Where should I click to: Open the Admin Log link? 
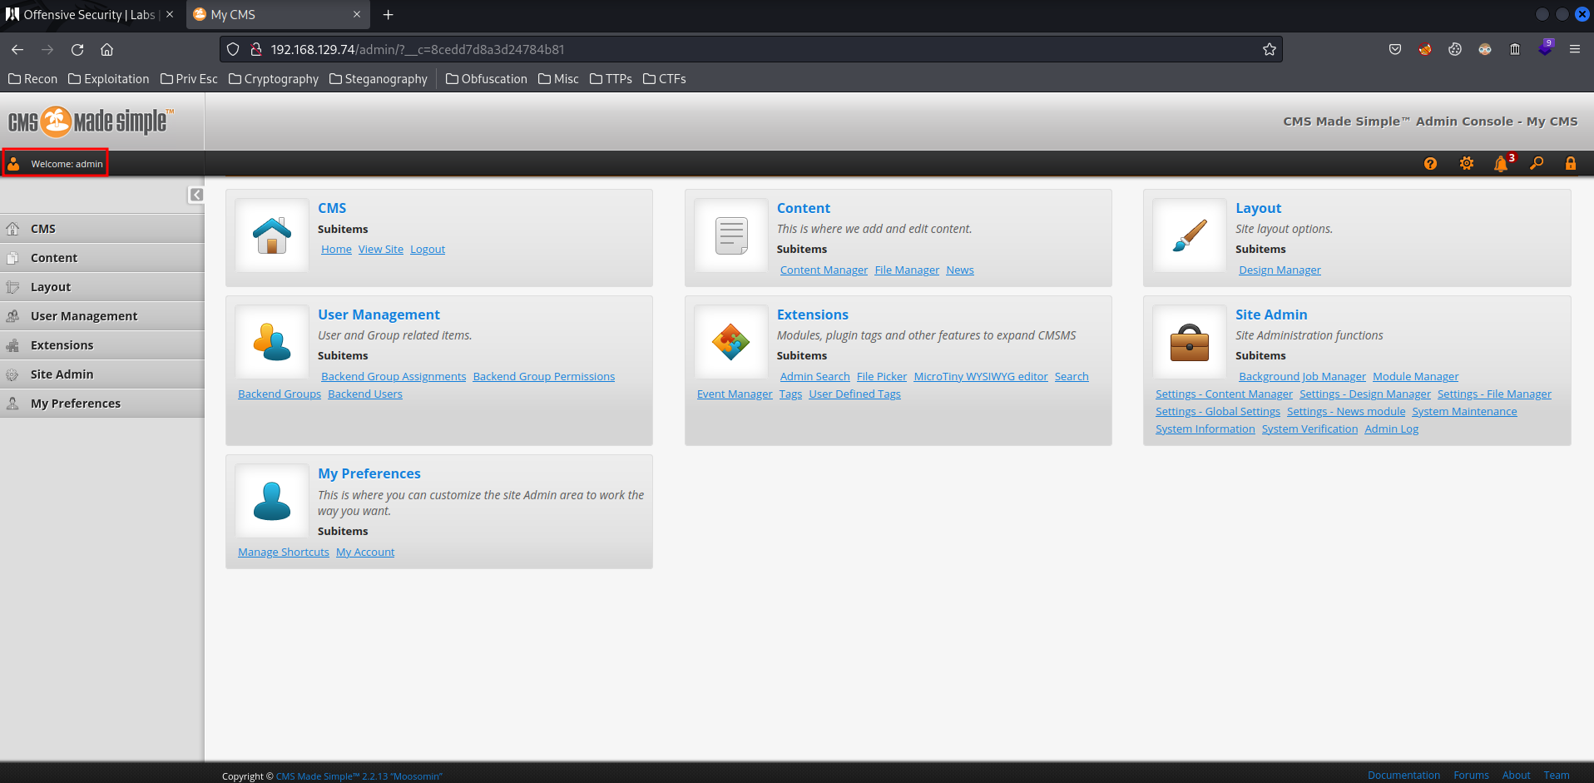[1392, 429]
